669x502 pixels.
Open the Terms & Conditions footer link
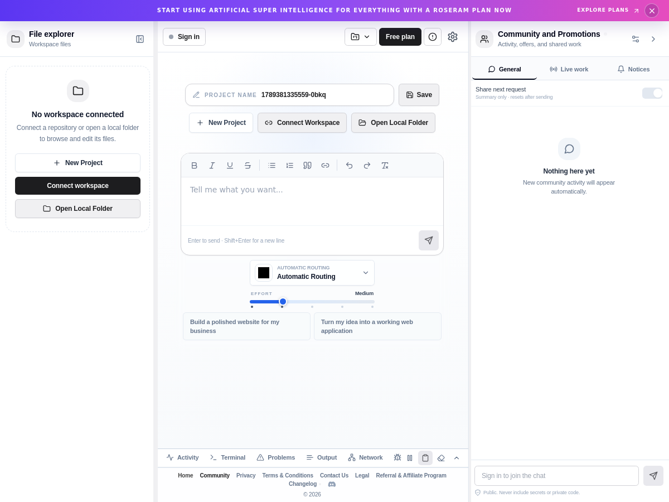(288, 476)
